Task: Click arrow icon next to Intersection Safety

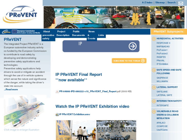Action: point(154,101)
